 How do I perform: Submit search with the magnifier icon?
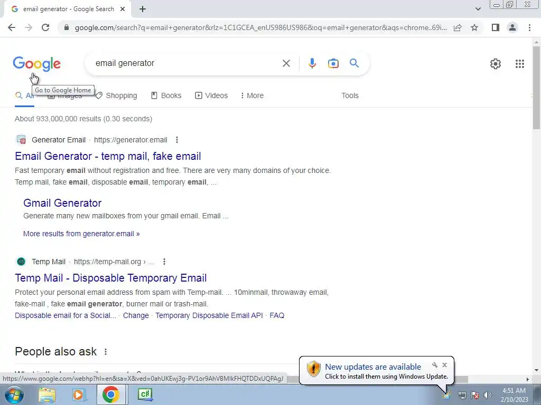(354, 63)
